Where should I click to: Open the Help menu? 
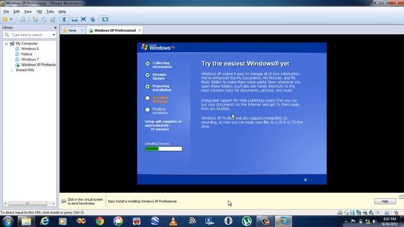62,11
